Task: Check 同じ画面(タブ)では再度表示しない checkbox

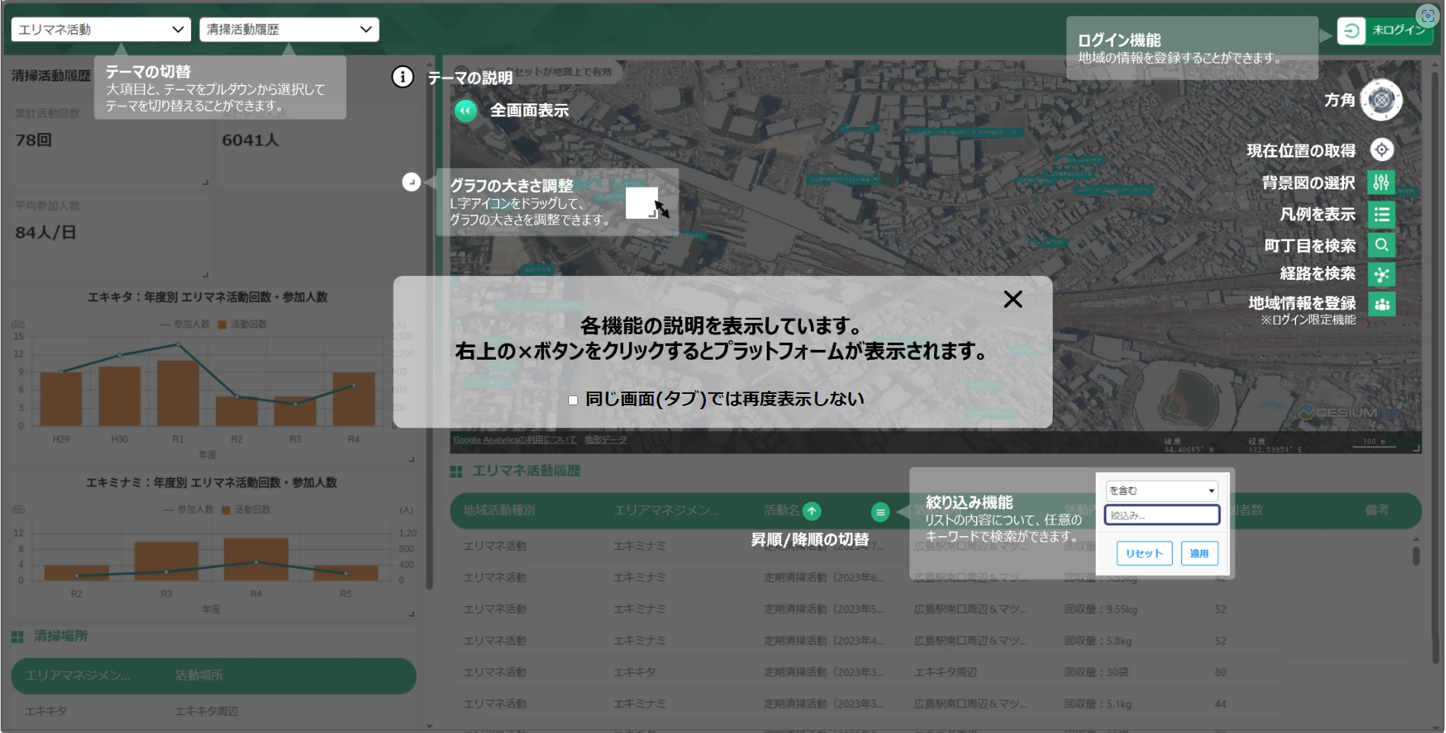Action: (x=573, y=400)
